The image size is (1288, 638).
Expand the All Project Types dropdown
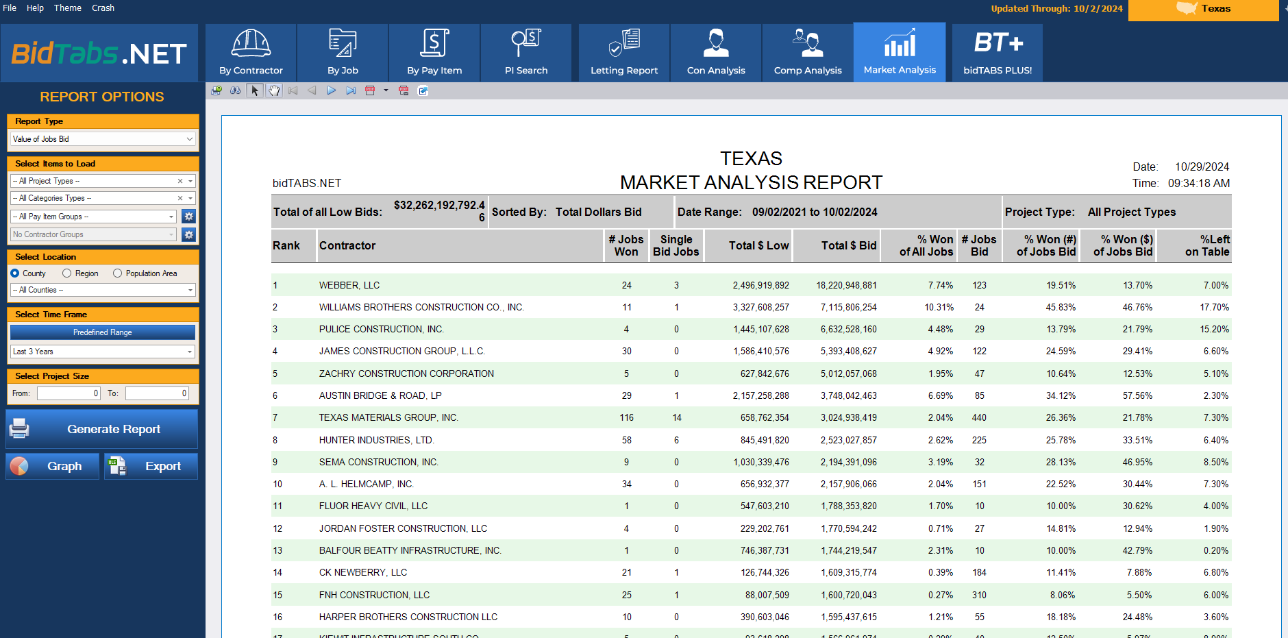(x=190, y=181)
